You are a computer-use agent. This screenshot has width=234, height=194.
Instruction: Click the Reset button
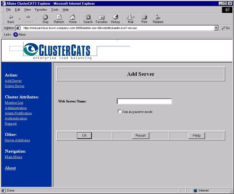click(x=141, y=136)
